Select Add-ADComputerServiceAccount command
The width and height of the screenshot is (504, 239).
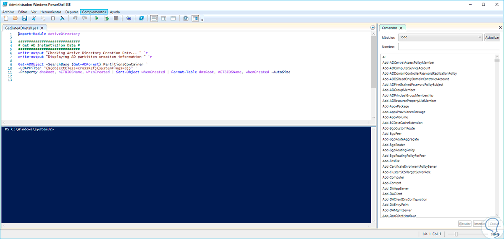(406, 68)
